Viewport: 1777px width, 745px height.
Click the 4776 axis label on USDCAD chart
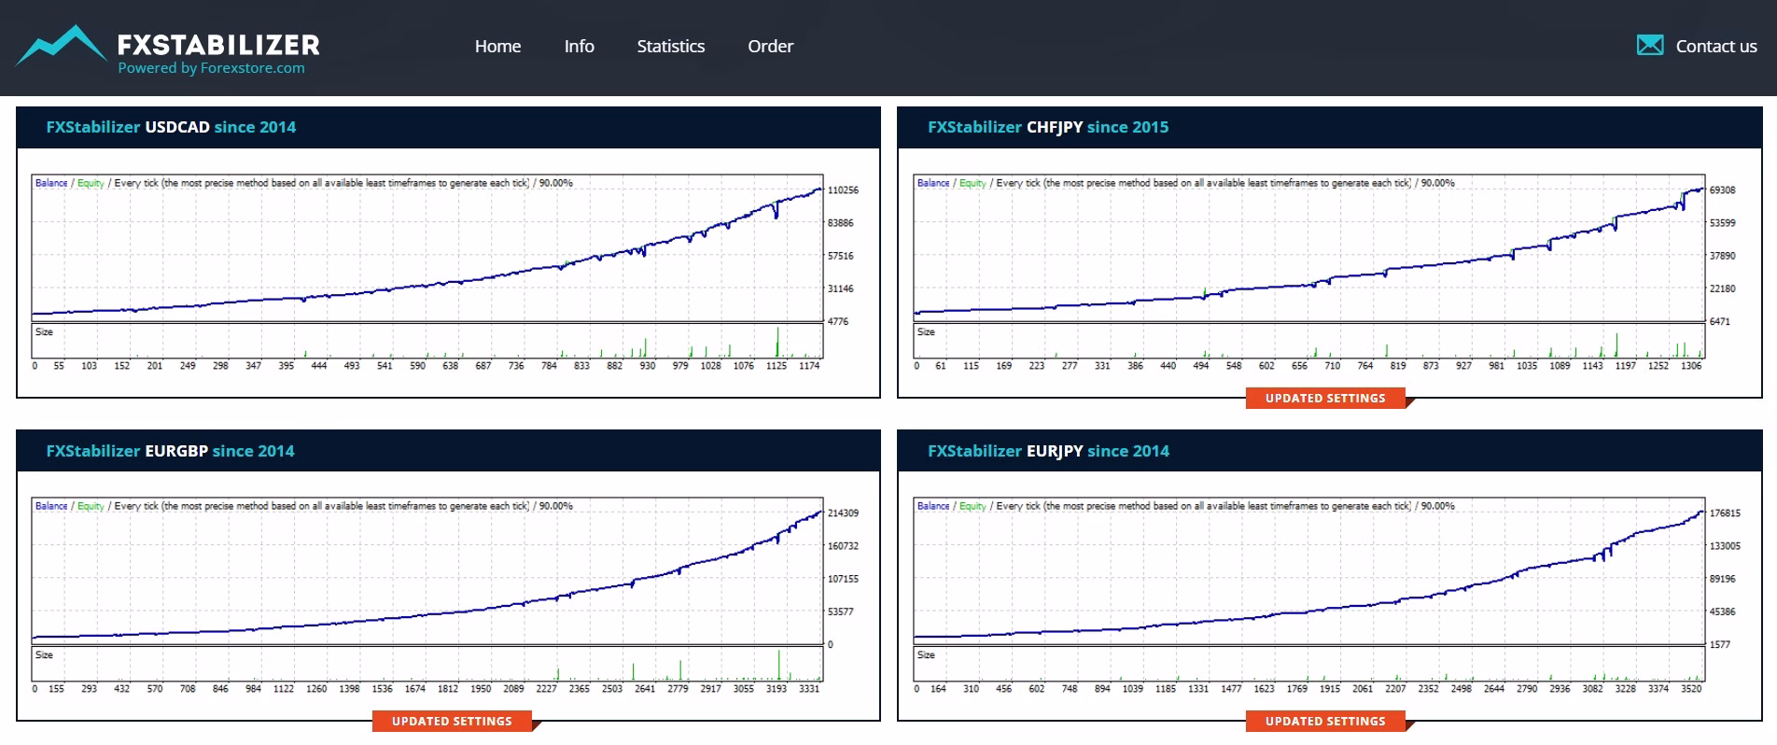tap(838, 322)
